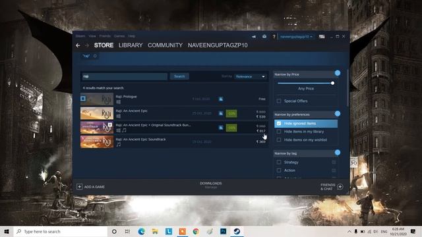Show hidden system tray icons chevron
422x237 pixels.
(349, 231)
